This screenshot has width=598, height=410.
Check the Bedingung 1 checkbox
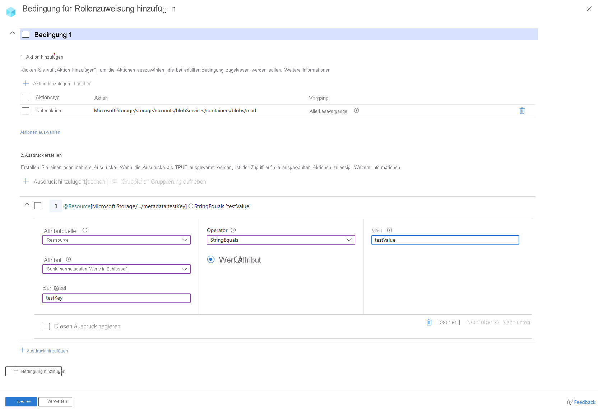click(26, 34)
